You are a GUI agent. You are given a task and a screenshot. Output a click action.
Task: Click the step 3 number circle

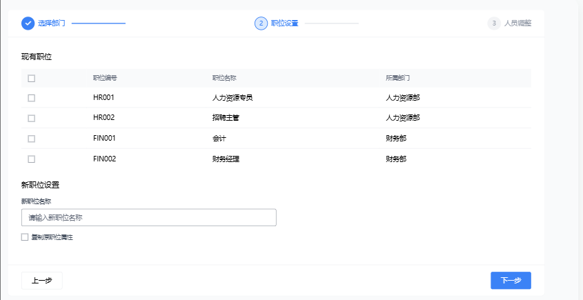[494, 23]
